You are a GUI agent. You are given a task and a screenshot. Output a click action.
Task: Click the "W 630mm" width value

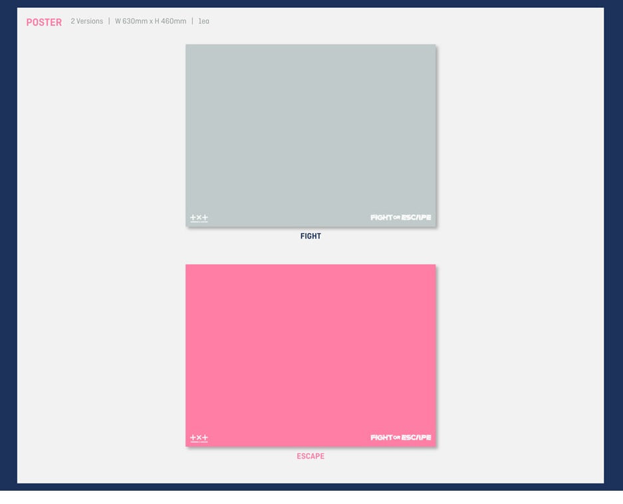(x=131, y=21)
